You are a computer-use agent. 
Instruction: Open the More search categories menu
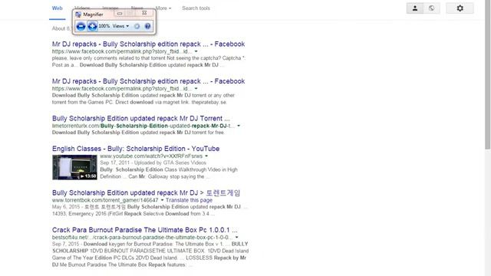[163, 8]
